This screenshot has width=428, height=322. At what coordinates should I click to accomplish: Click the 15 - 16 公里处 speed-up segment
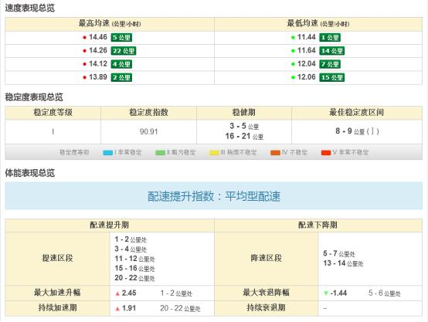point(134,269)
